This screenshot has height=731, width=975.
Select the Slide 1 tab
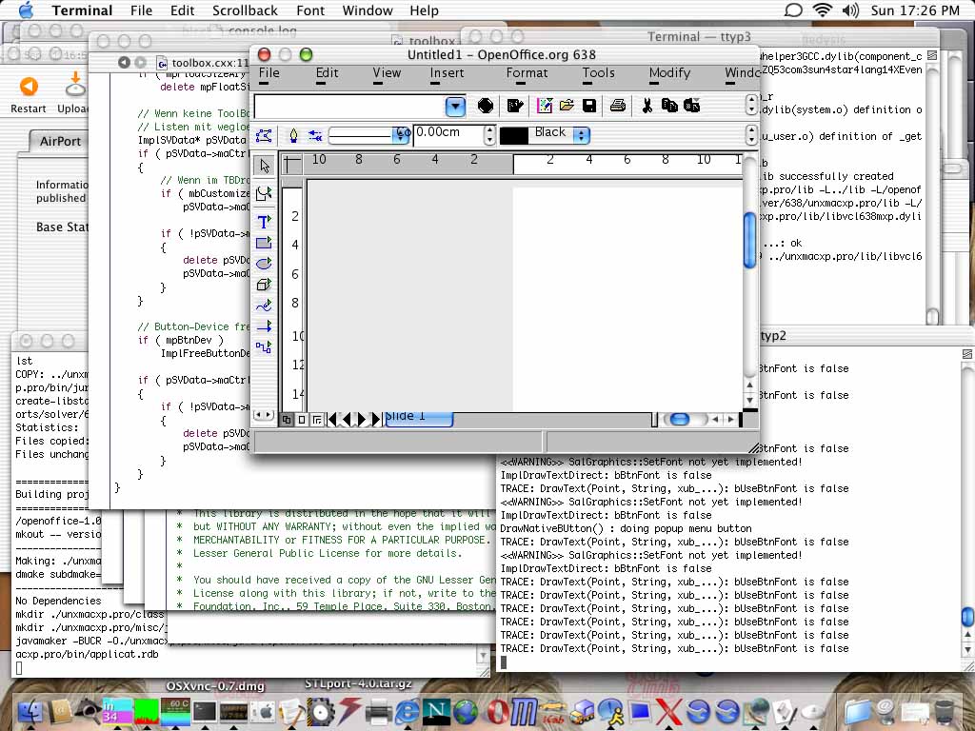tap(419, 419)
